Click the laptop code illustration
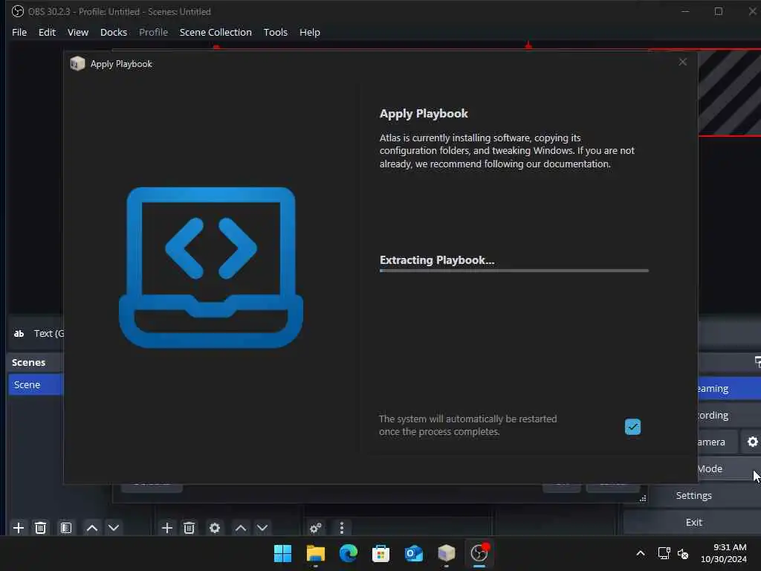This screenshot has height=571, width=761. tap(211, 268)
